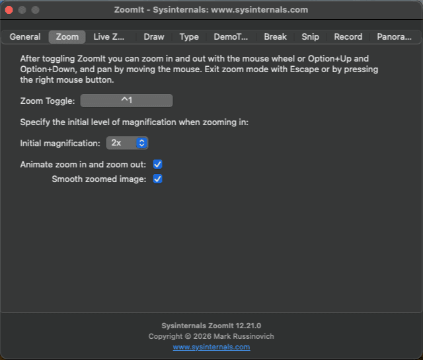Switch to the Panora... tab

pyautogui.click(x=394, y=37)
